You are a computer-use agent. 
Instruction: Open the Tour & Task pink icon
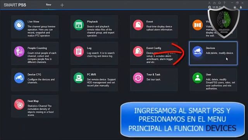coord(138,78)
